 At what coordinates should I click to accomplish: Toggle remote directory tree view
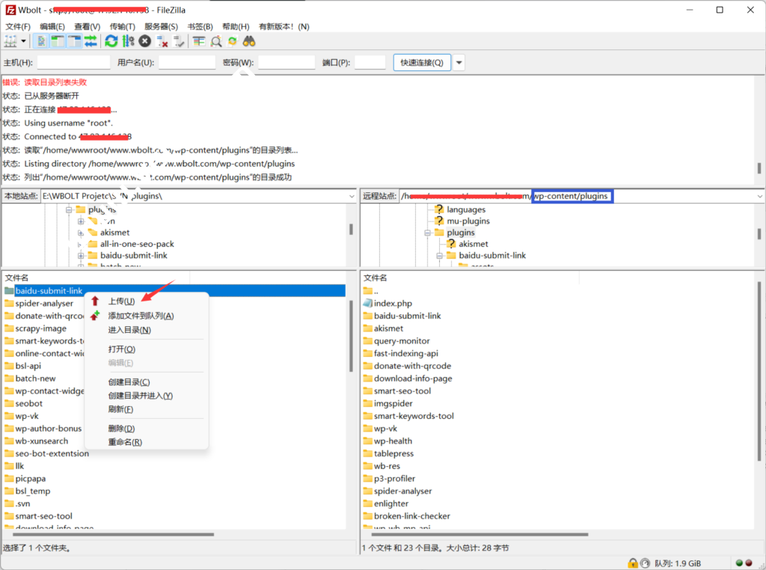[74, 41]
